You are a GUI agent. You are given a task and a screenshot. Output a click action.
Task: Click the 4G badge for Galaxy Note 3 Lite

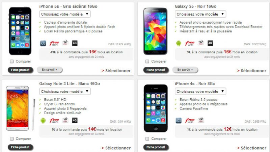(x=75, y=120)
